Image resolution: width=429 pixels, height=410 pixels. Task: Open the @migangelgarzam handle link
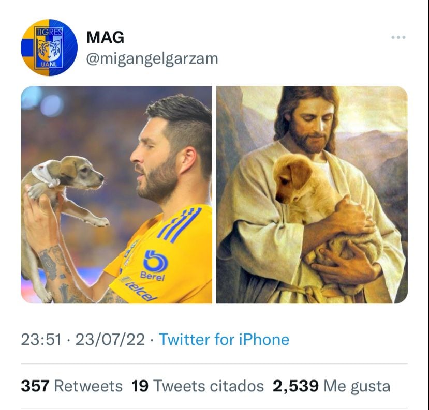(152, 59)
